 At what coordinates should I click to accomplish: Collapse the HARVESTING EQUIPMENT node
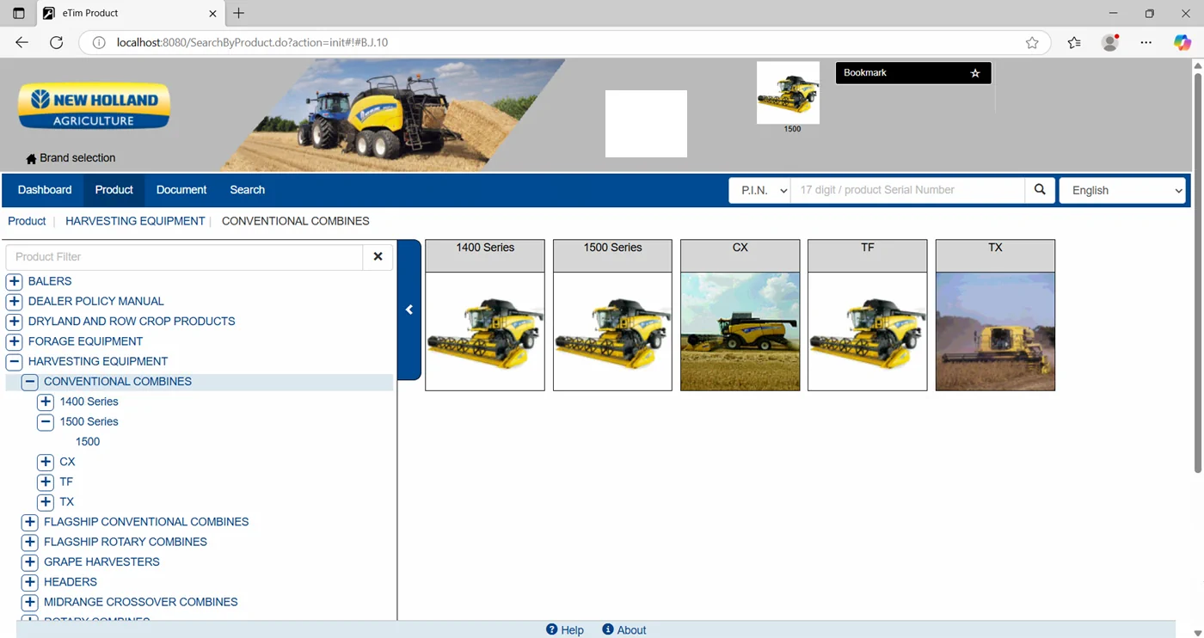[14, 361]
